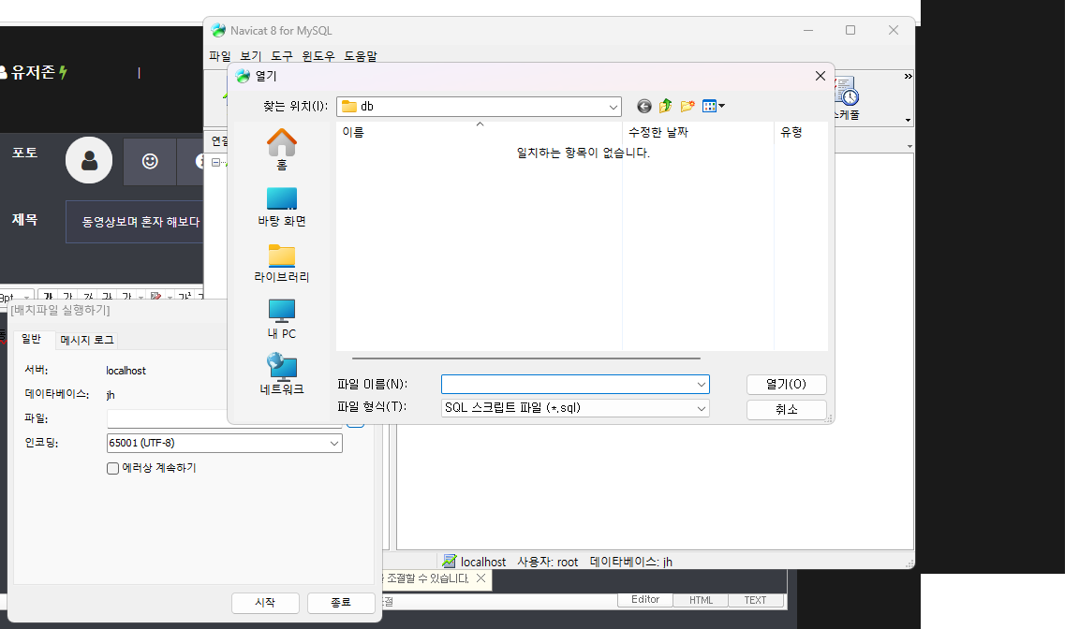Screen dimensions: 1079x629
Task: Go to Home in the Open dialog sidebar
Action: 281,149
